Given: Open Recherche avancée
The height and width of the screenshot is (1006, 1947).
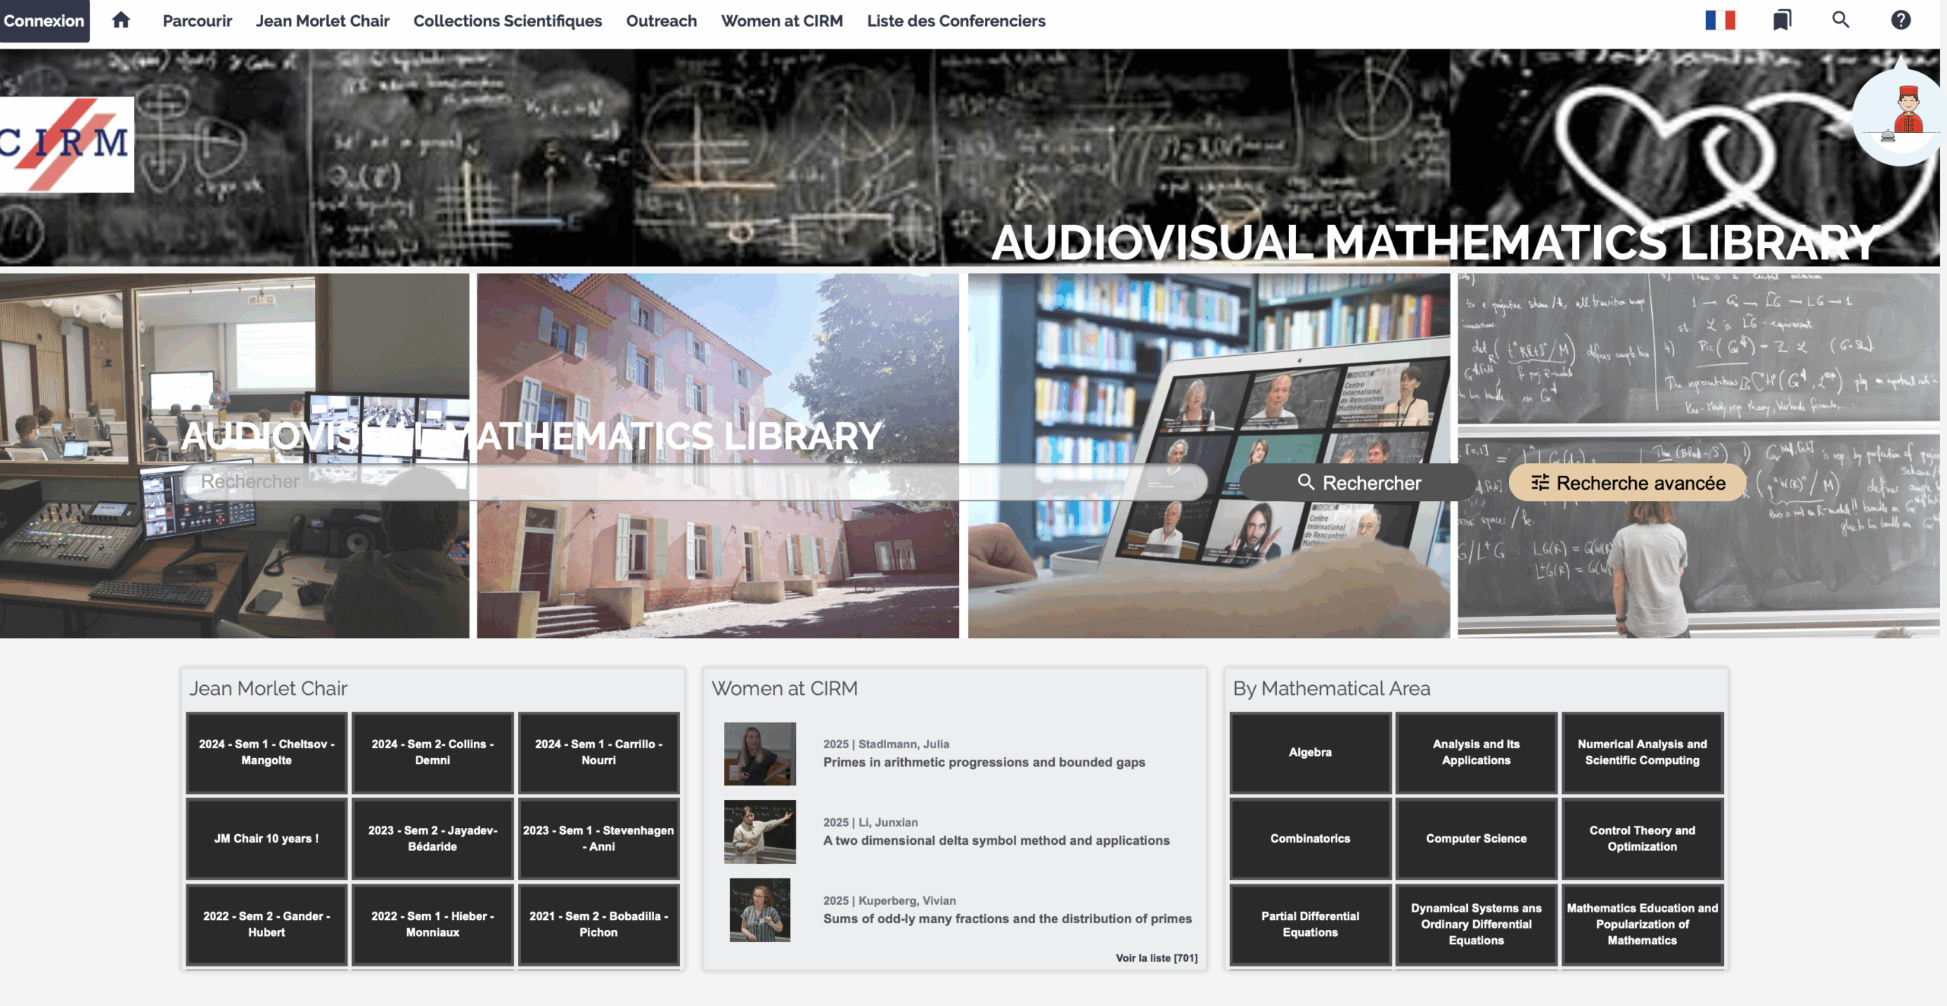Looking at the screenshot, I should 1628,482.
